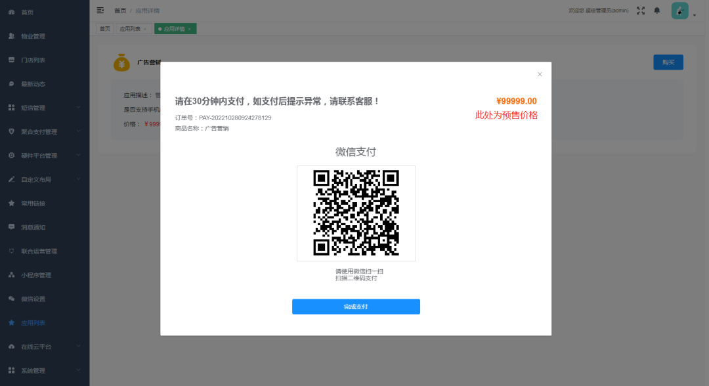Open 常用链接 menu item

click(x=45, y=204)
